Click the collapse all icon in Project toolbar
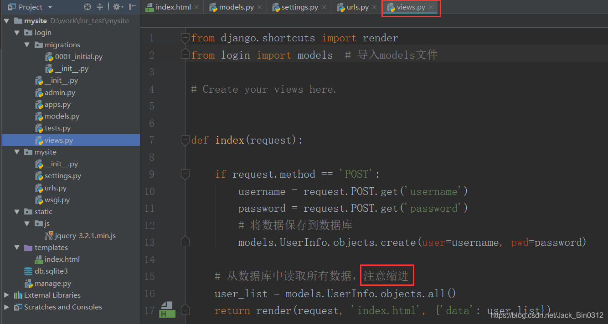The width and height of the screenshot is (608, 324). (x=100, y=7)
